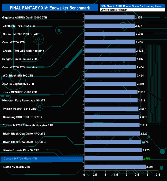The width and height of the screenshot is (167, 181).
Task: Click the Gigabyte AORUS Gen5 bar
Action: point(109,17)
